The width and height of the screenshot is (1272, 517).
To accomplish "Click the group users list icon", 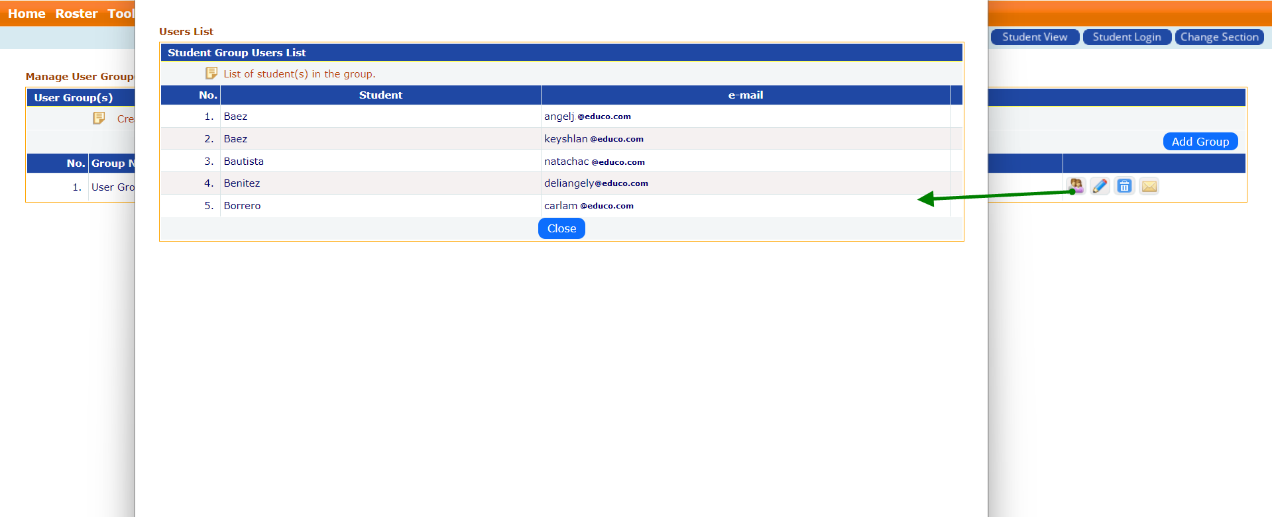I will 1076,186.
